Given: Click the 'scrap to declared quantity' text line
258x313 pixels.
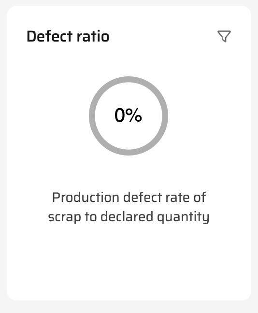Looking at the screenshot, I should tap(129, 217).
